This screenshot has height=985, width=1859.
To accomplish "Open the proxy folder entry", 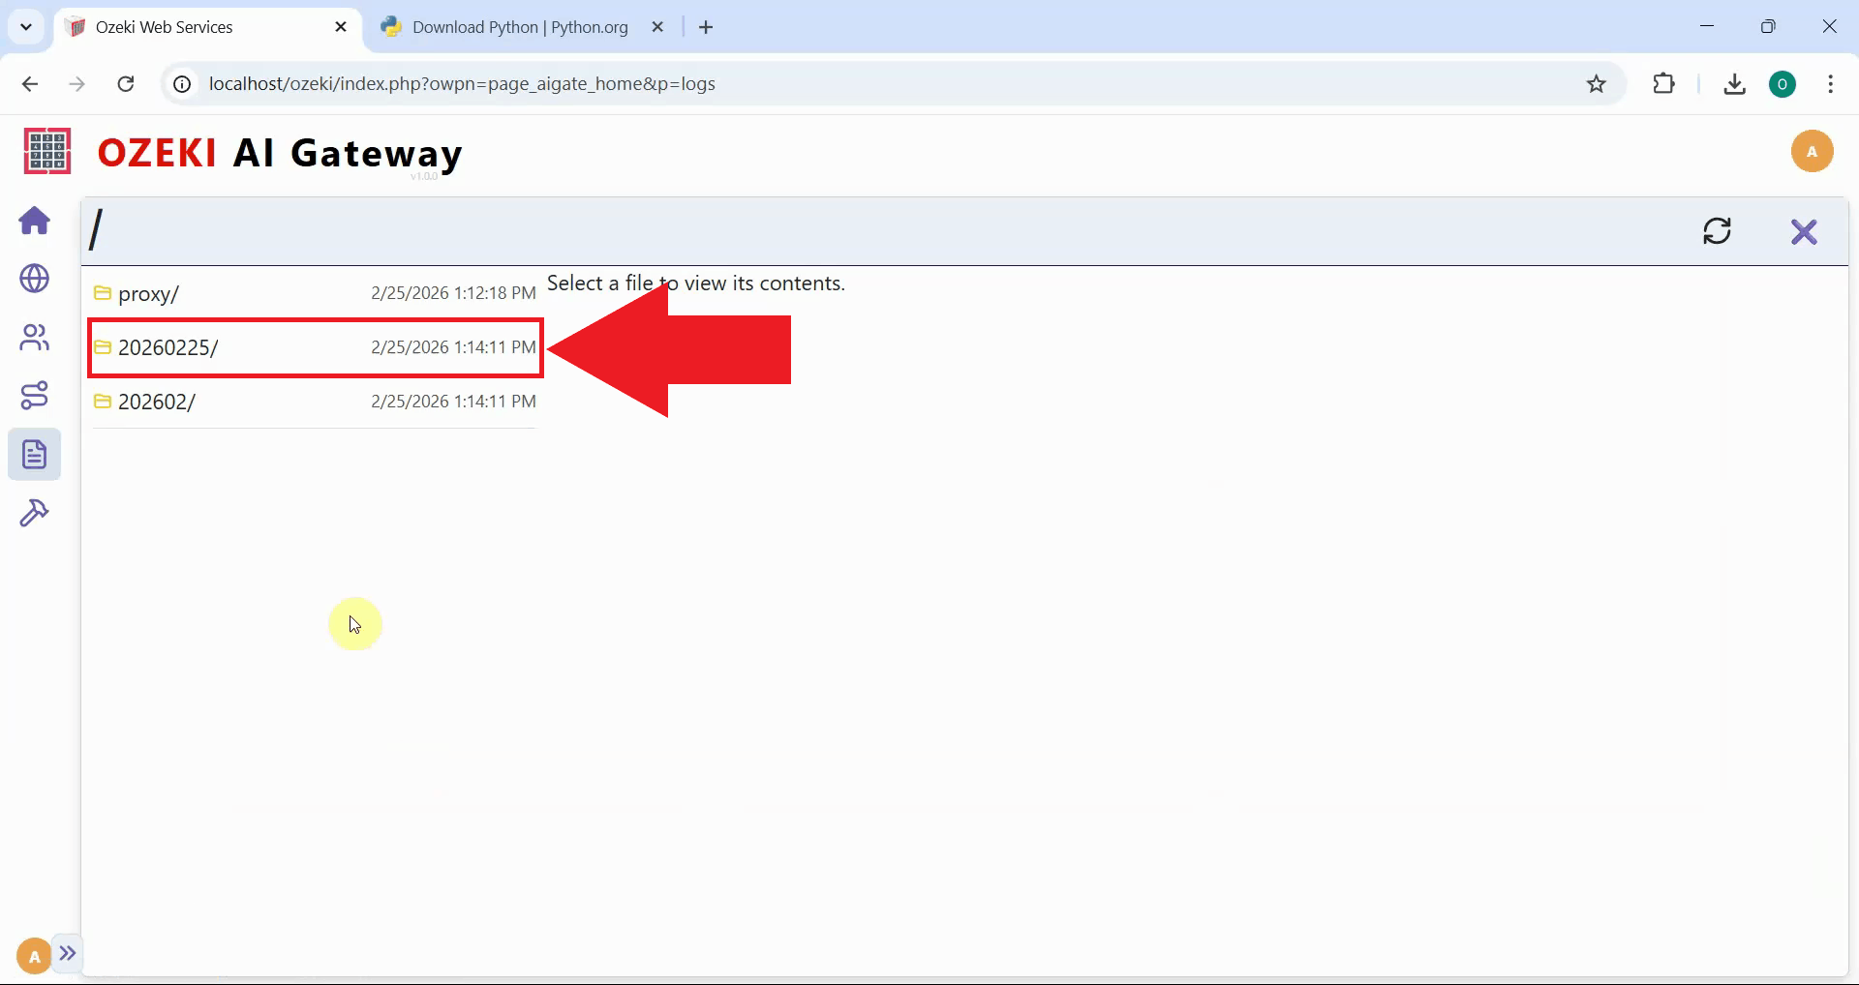I will click(147, 293).
